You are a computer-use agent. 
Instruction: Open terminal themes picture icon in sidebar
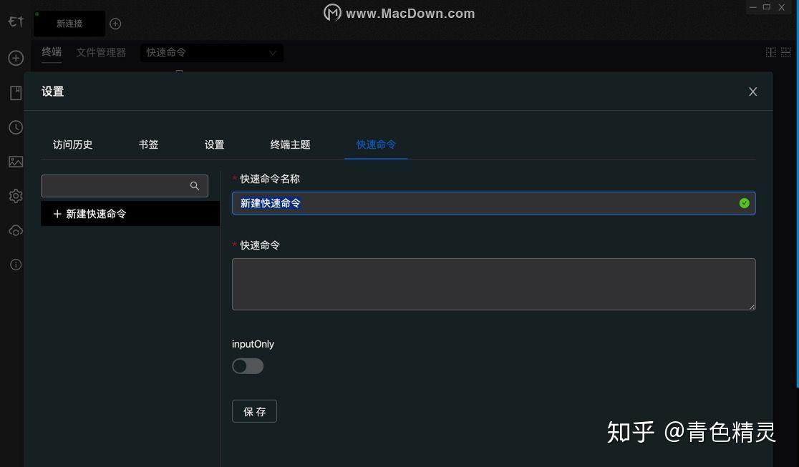(x=16, y=162)
